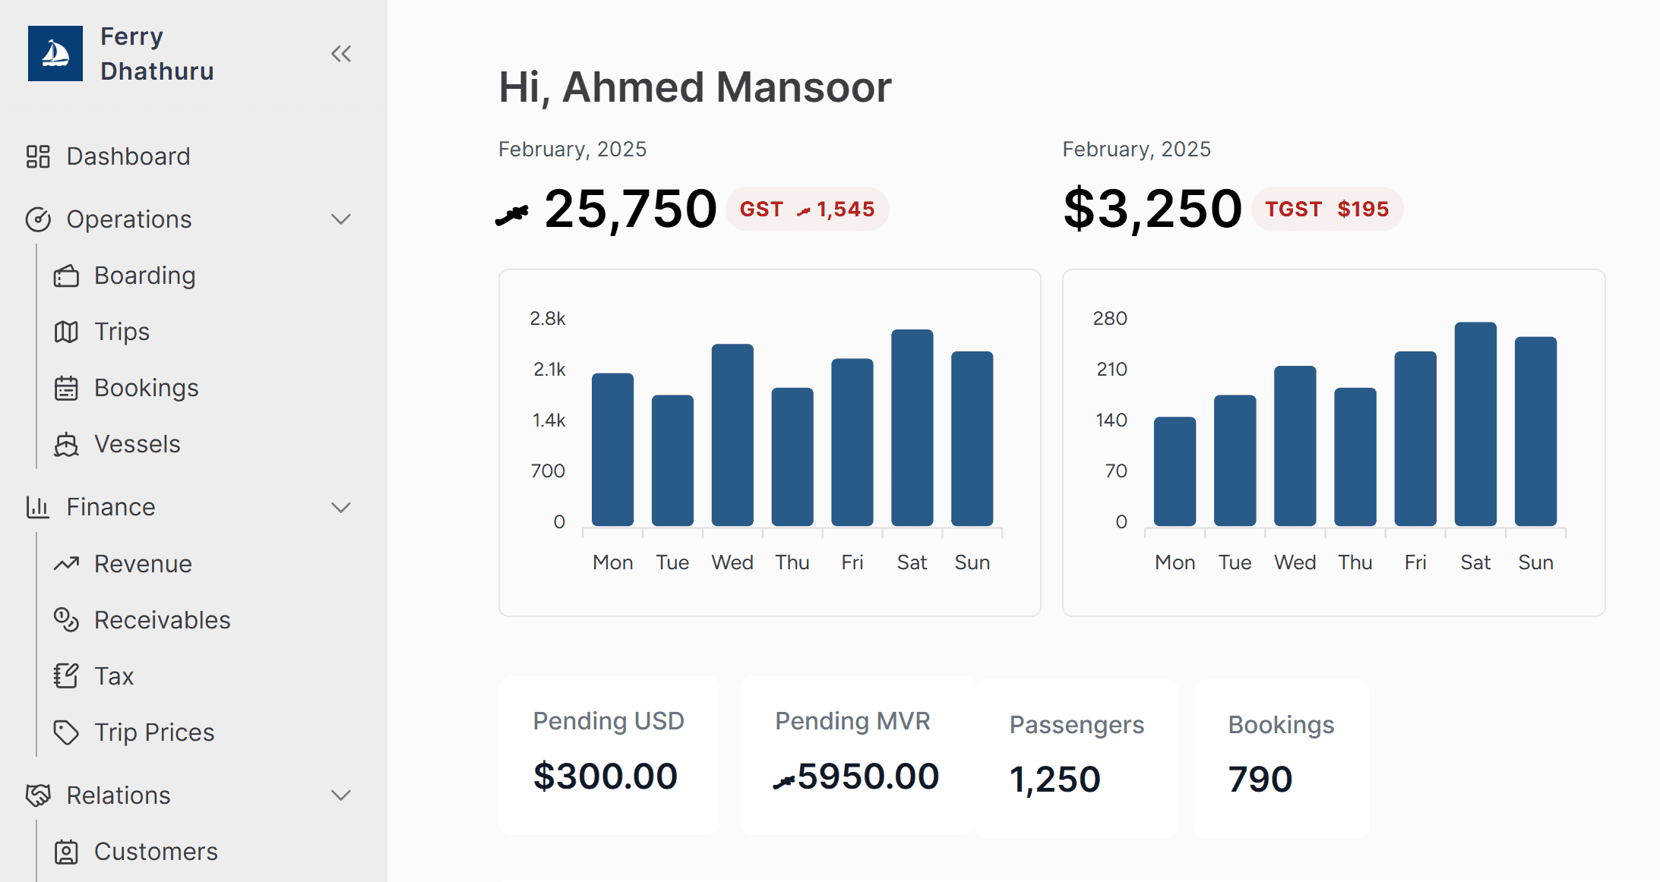1660x882 pixels.
Task: Click the TGST $195 badge
Action: 1326,209
